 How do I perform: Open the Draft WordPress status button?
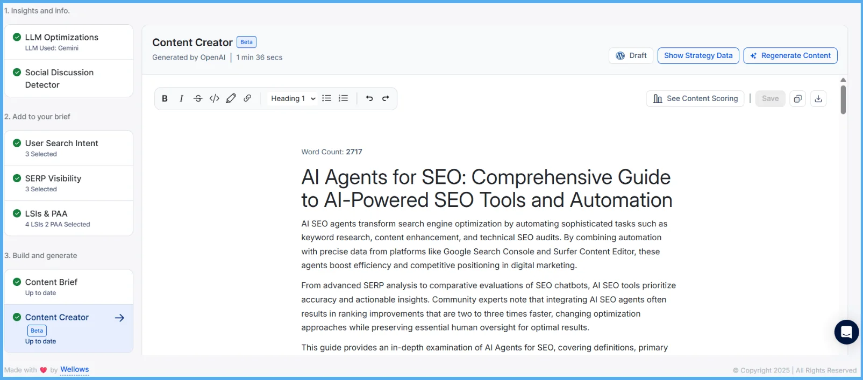click(631, 56)
